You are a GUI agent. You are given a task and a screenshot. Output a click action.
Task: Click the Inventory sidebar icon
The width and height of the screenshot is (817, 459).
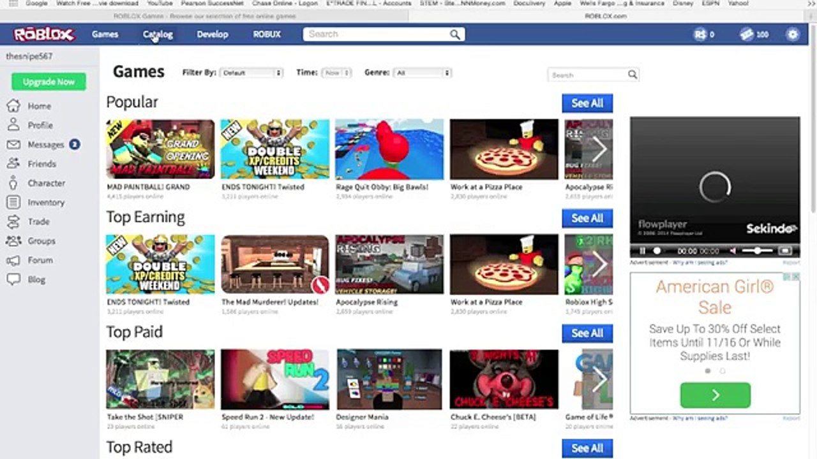pyautogui.click(x=13, y=202)
